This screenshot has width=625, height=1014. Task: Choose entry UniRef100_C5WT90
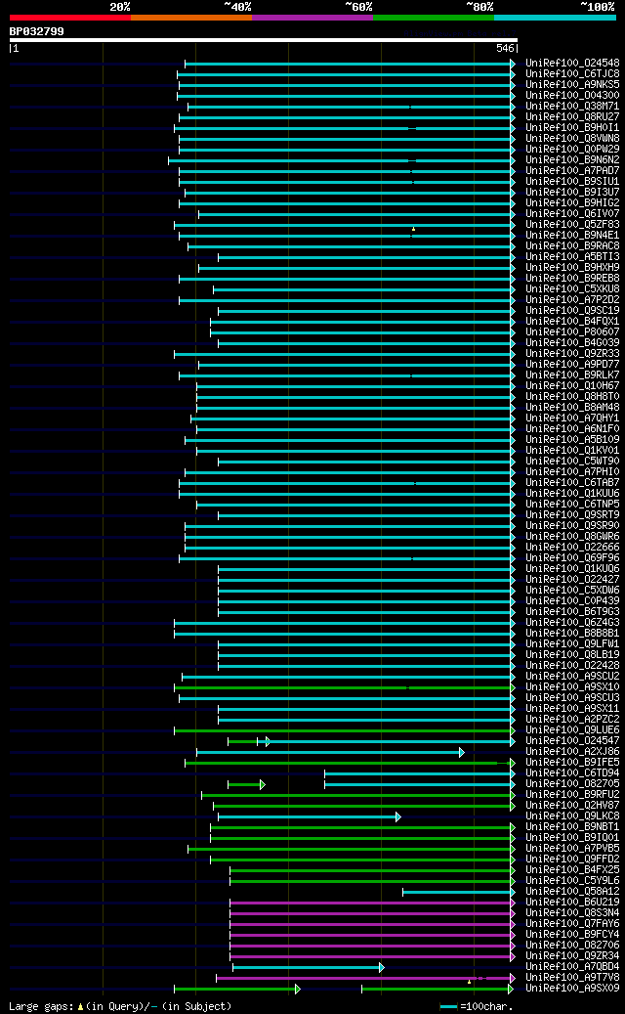pos(572,462)
